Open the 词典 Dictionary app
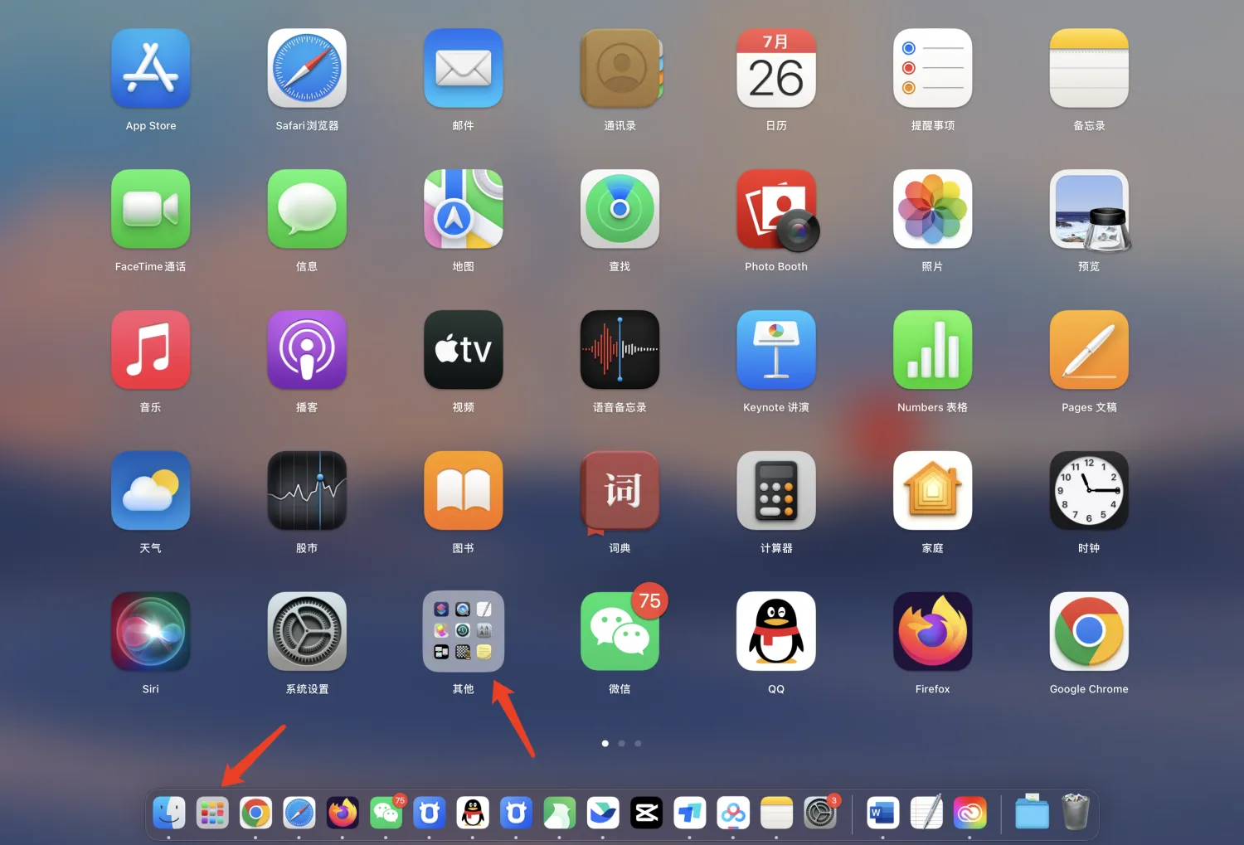The height and width of the screenshot is (845, 1244). point(620,492)
